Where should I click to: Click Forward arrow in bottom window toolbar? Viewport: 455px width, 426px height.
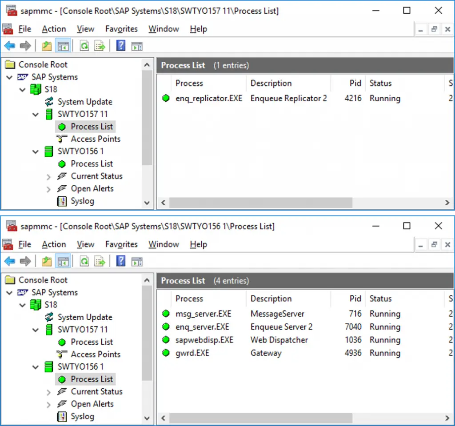(x=25, y=261)
